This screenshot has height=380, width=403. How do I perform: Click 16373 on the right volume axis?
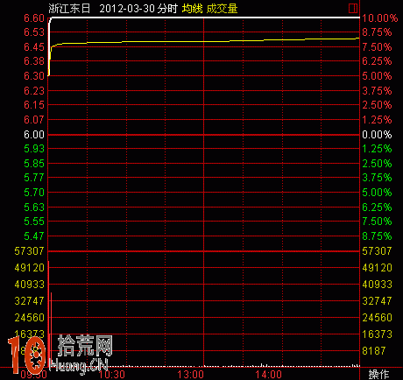tap(377, 334)
